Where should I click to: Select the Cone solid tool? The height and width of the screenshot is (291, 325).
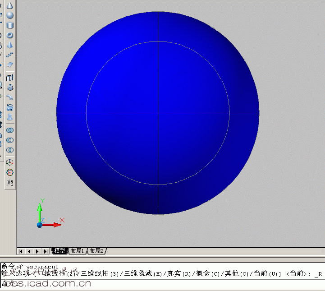click(x=10, y=6)
